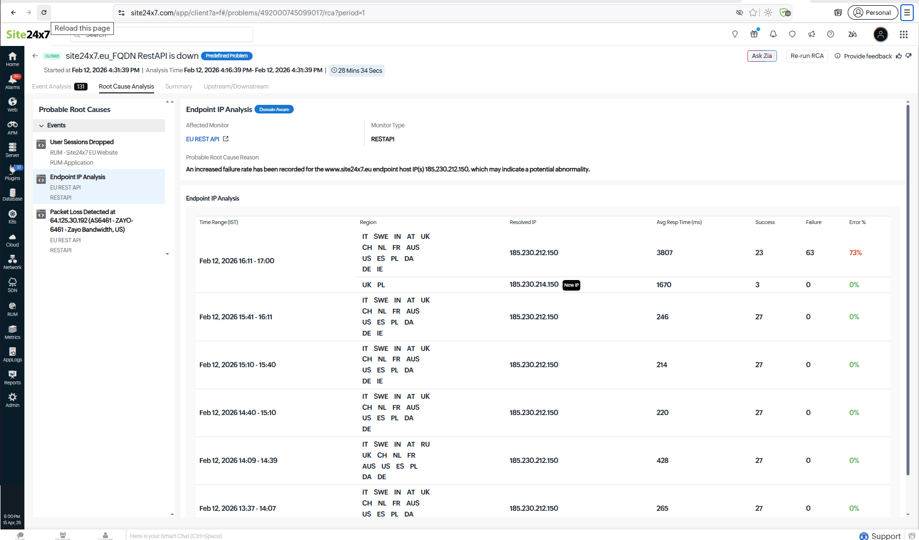Open the EU REST API monitor link

click(202, 139)
